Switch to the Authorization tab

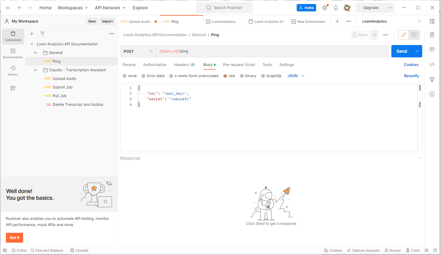[155, 64]
